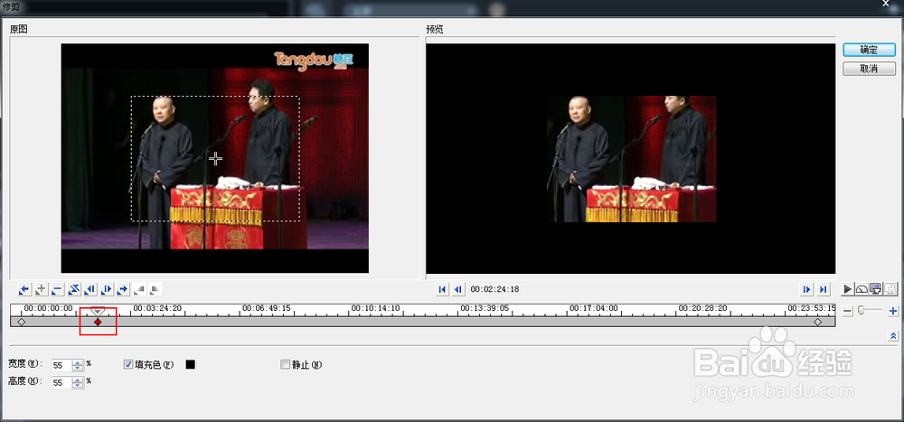This screenshot has width=904, height=422.
Task: Decrease the 宽度 width with down arrow
Action: 79,369
